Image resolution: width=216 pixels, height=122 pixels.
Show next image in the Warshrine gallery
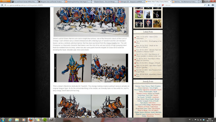[x=127, y=109]
